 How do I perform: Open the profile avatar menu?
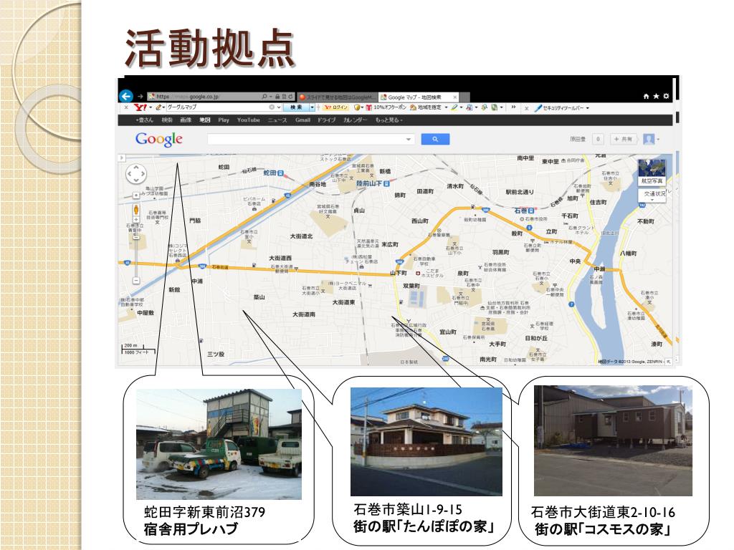click(x=651, y=139)
